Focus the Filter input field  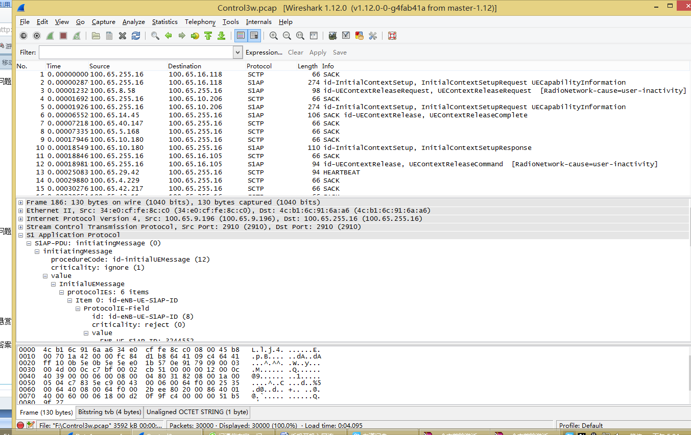click(136, 53)
